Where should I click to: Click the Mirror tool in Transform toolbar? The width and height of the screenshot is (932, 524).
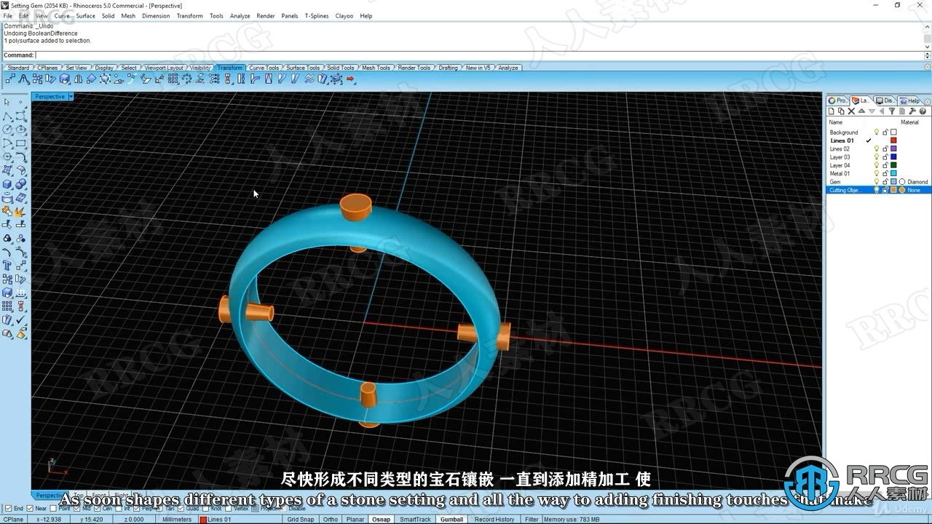point(78,79)
